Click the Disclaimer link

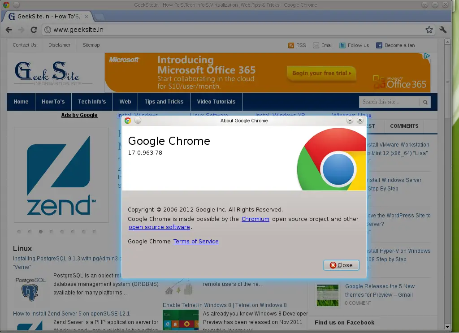coord(60,45)
